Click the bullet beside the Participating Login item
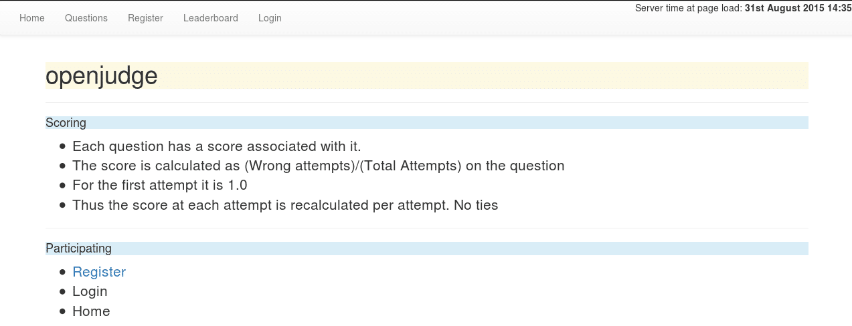The image size is (852, 326). tap(63, 291)
